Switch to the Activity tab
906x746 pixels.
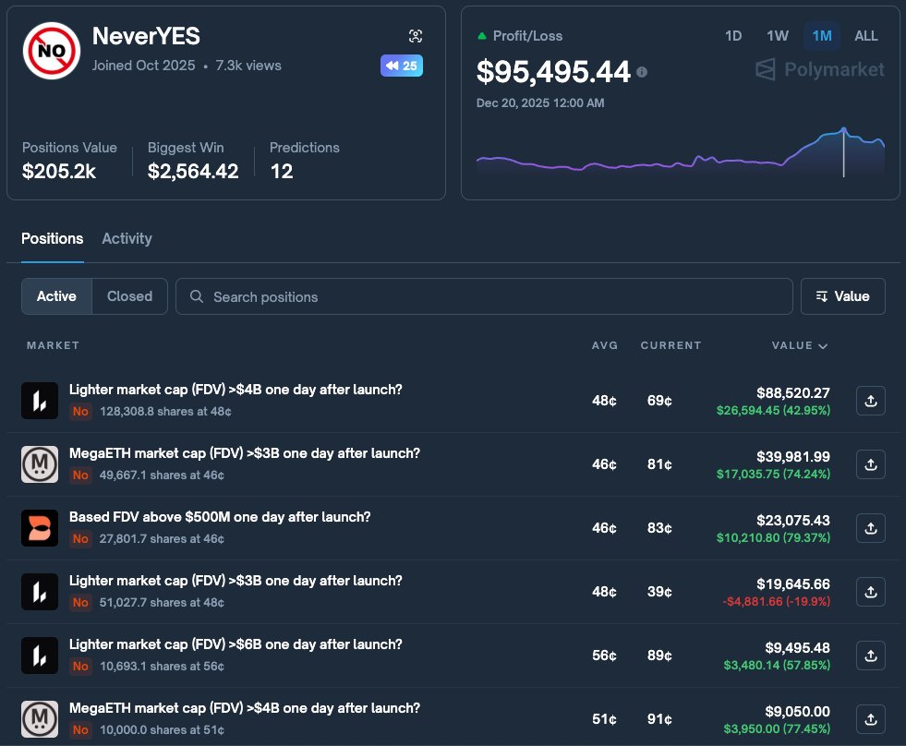coord(127,238)
